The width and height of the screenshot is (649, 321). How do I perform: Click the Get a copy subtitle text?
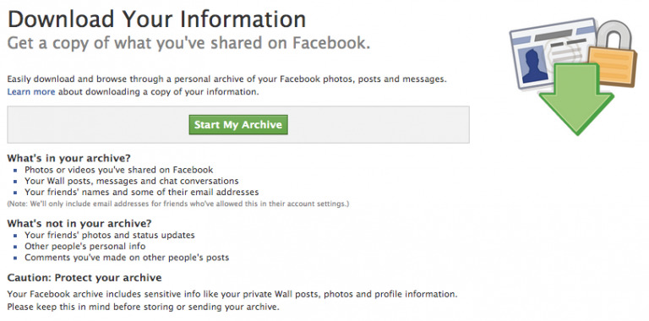tap(188, 43)
